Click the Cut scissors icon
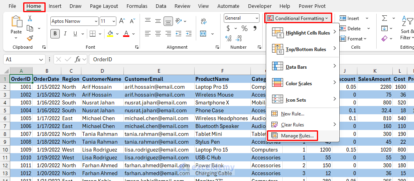The width and height of the screenshot is (414, 181). (x=30, y=18)
